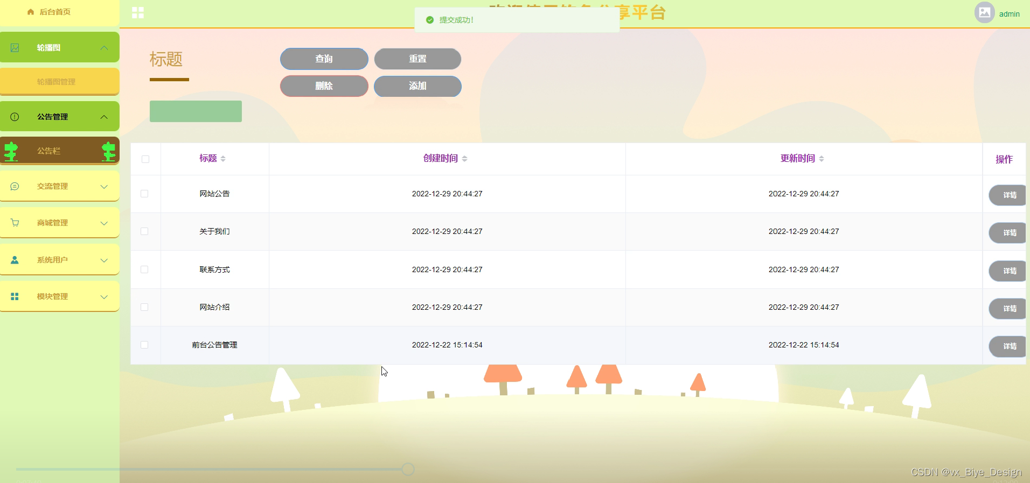The width and height of the screenshot is (1030, 483).
Task: Open the 交流管理 menu
Action: [x=60, y=186]
